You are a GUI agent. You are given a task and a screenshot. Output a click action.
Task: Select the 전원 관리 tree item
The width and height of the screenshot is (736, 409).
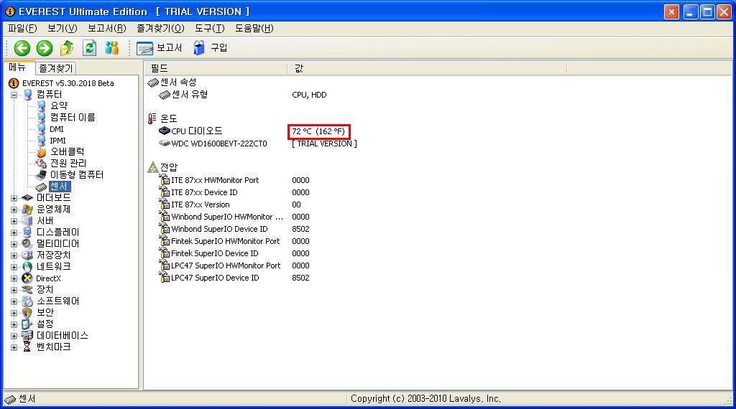coord(68,164)
